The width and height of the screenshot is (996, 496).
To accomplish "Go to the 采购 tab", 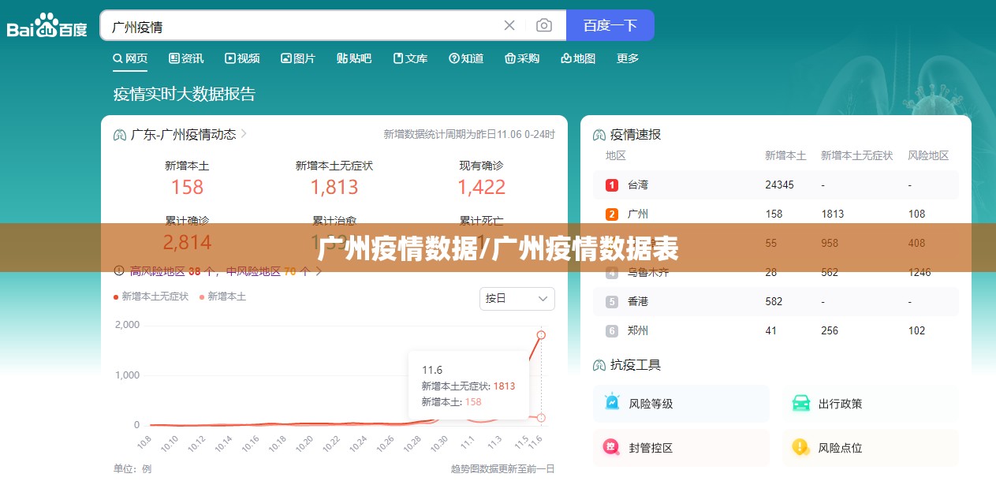I will [522, 58].
